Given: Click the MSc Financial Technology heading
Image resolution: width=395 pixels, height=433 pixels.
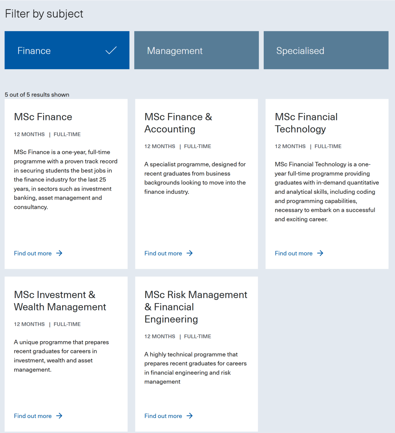Looking at the screenshot, I should (306, 123).
